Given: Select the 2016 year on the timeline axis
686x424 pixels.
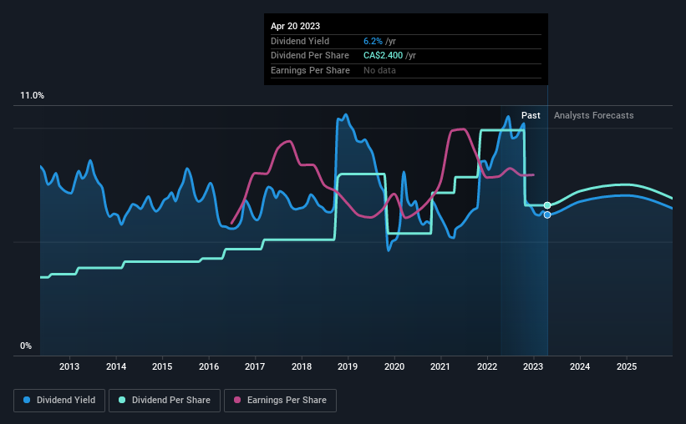Looking at the screenshot, I should pyautogui.click(x=209, y=366).
